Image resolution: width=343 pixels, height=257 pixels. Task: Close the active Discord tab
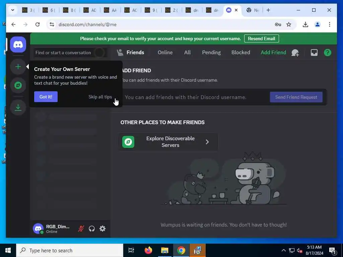pyautogui.click(x=236, y=10)
